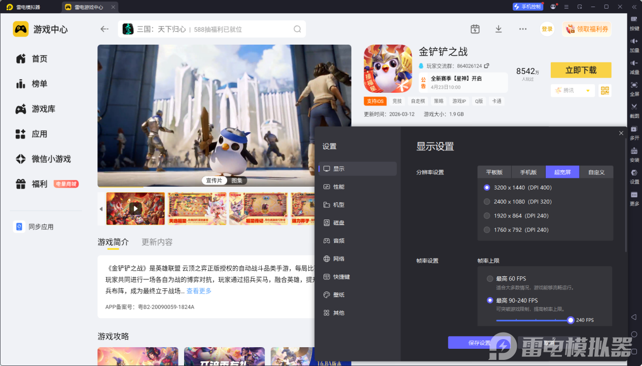Open the 性能 settings category
The image size is (642, 366).
(339, 187)
